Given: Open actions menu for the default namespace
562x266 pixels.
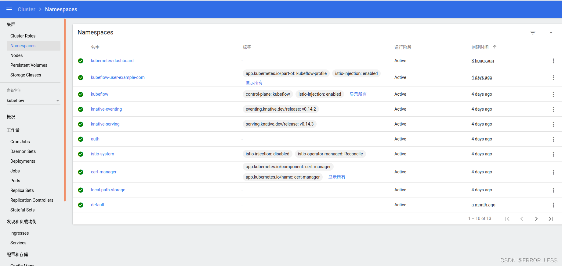Looking at the screenshot, I should pos(553,205).
